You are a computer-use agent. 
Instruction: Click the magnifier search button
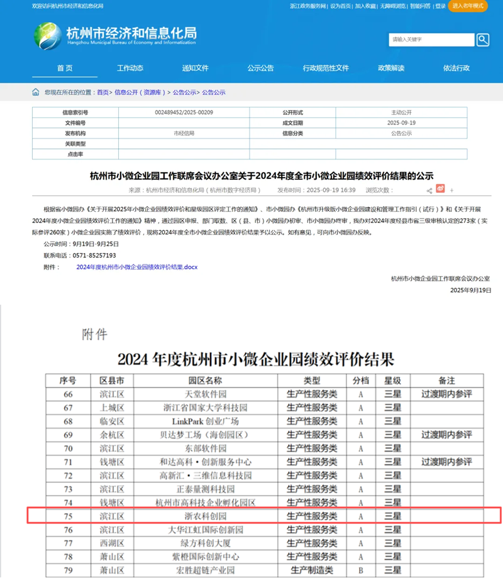482,40
